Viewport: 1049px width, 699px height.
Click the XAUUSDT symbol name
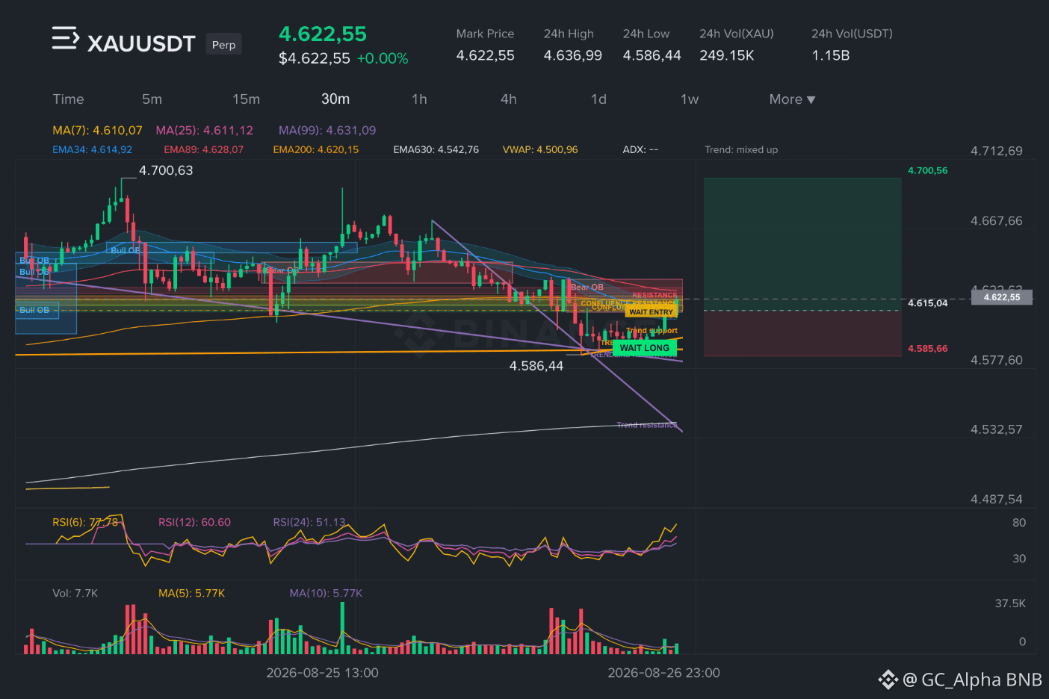click(x=141, y=43)
